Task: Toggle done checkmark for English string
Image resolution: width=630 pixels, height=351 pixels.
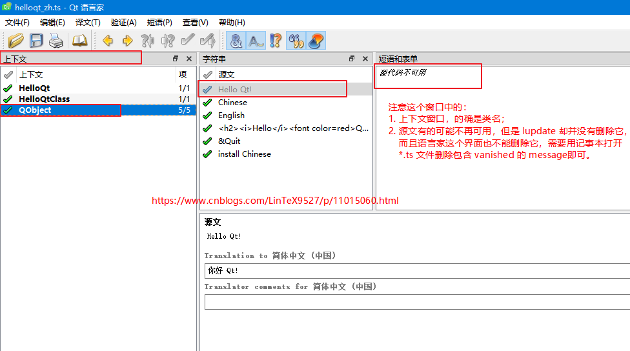Action: point(207,115)
